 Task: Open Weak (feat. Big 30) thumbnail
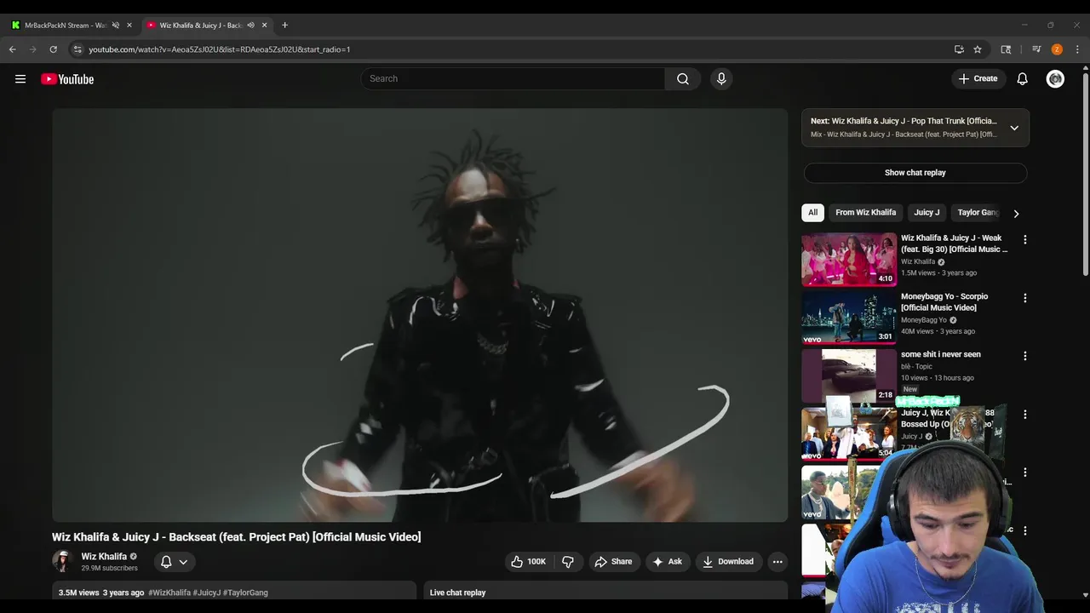click(x=849, y=260)
